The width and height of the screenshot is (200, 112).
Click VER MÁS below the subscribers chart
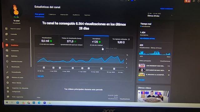(x=41, y=76)
